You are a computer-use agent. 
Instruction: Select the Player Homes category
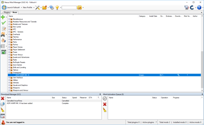click(x=18, y=47)
